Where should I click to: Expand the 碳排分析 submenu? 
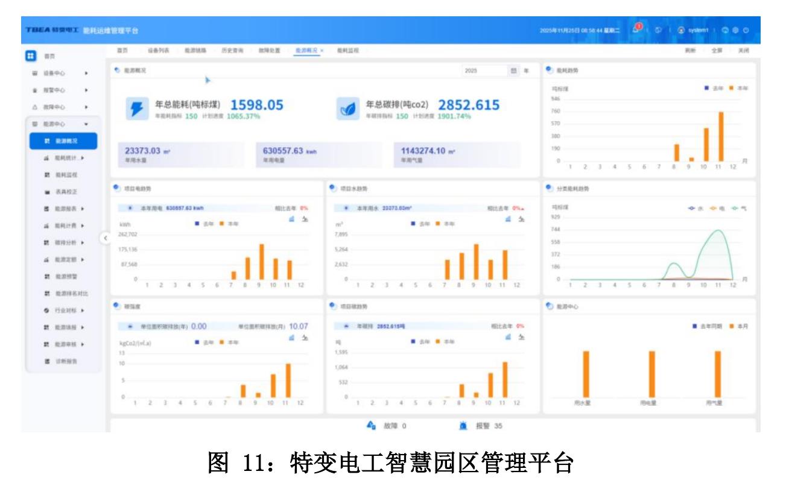pos(81,242)
